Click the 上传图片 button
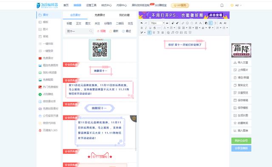 241,70
